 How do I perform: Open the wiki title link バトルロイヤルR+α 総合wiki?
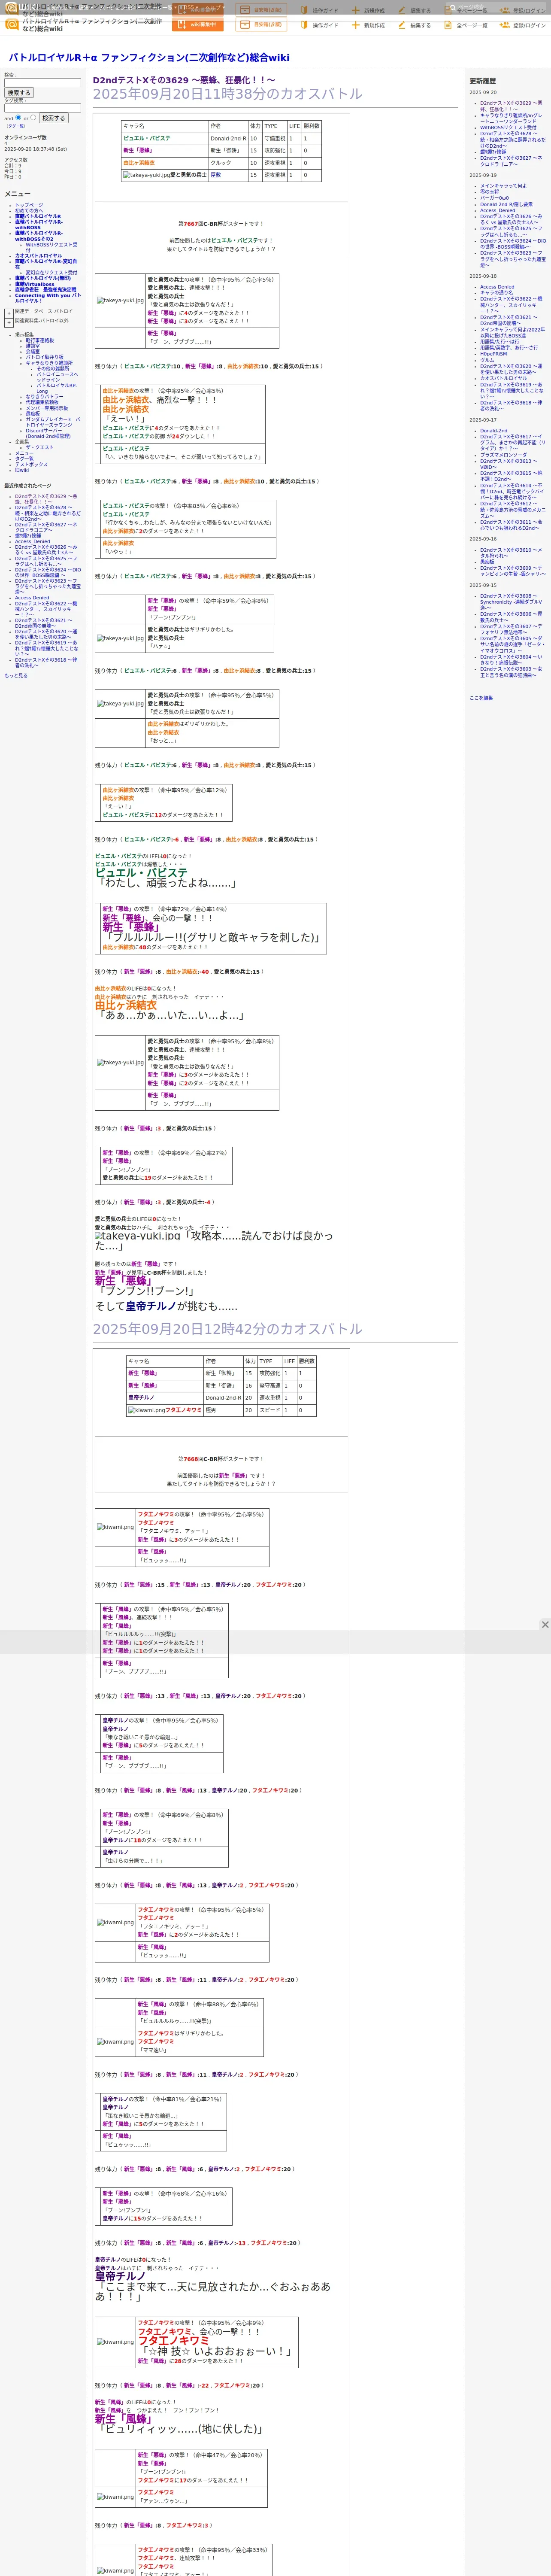pyautogui.click(x=149, y=58)
